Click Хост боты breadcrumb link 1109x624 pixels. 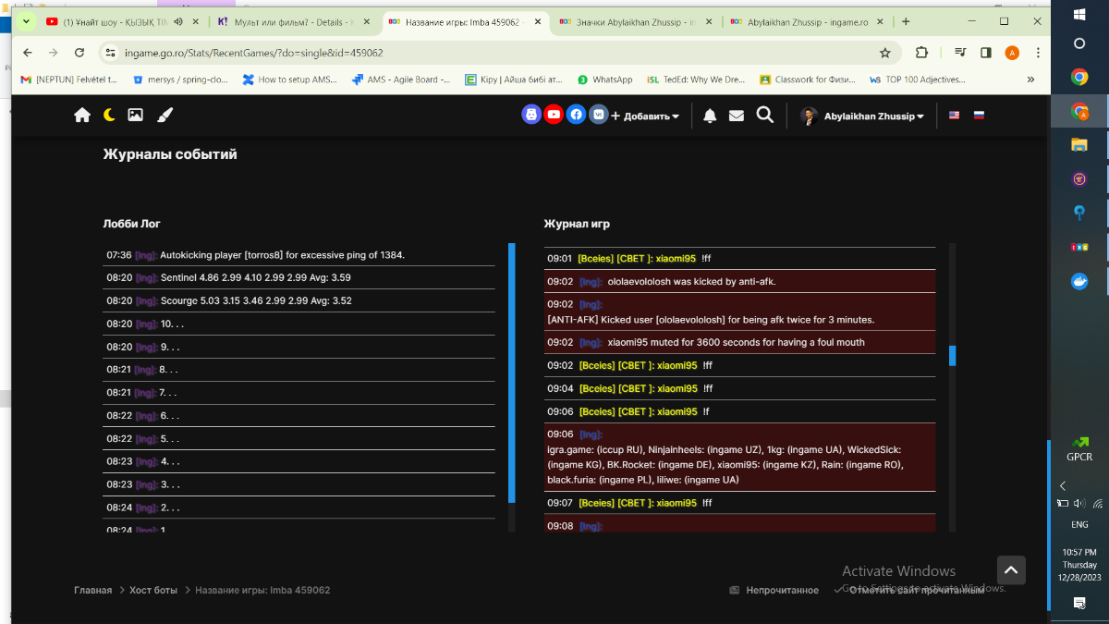[x=153, y=590]
